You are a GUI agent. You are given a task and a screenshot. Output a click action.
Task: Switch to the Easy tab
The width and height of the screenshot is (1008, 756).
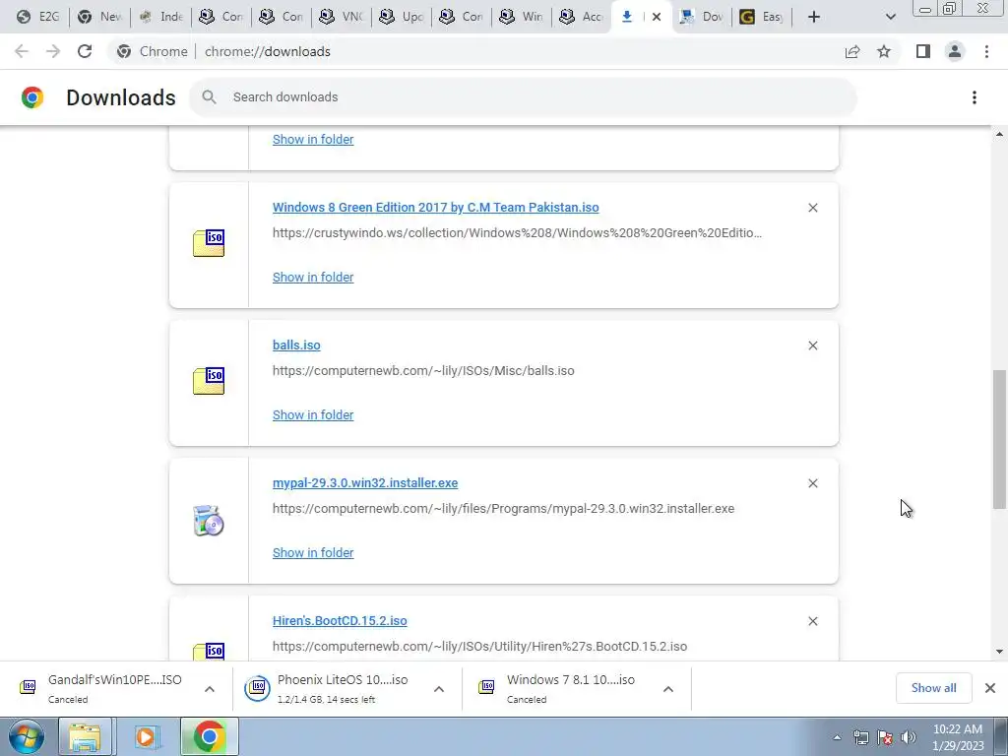pyautogui.click(x=763, y=17)
